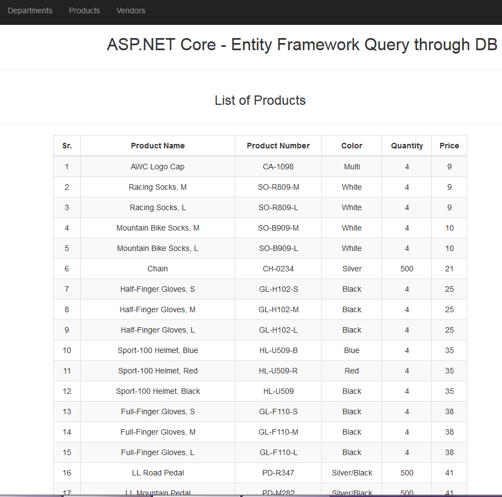502x497 pixels.
Task: Click the List of Products heading
Action: pos(260,100)
